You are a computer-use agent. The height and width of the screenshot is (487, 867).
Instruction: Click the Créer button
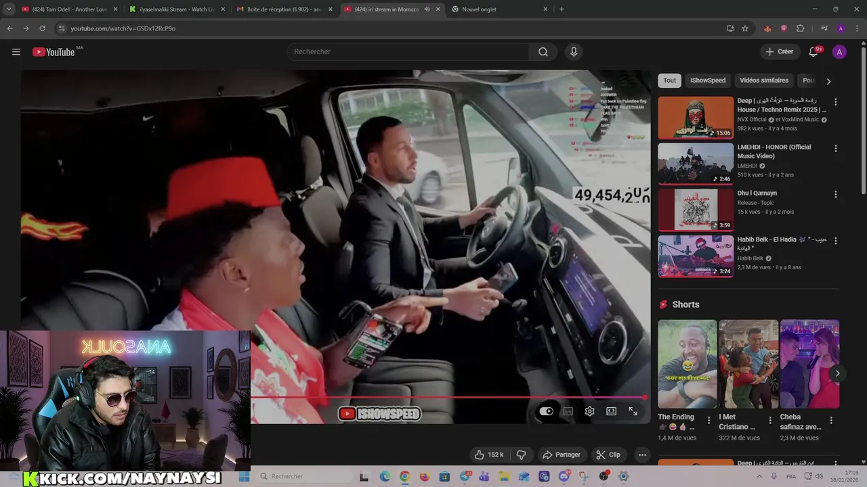(779, 52)
